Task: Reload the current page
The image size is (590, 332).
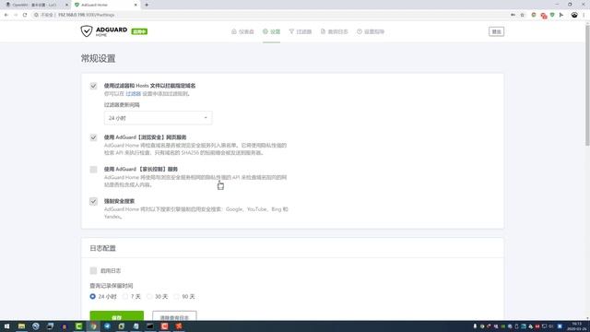Action: (x=25, y=15)
